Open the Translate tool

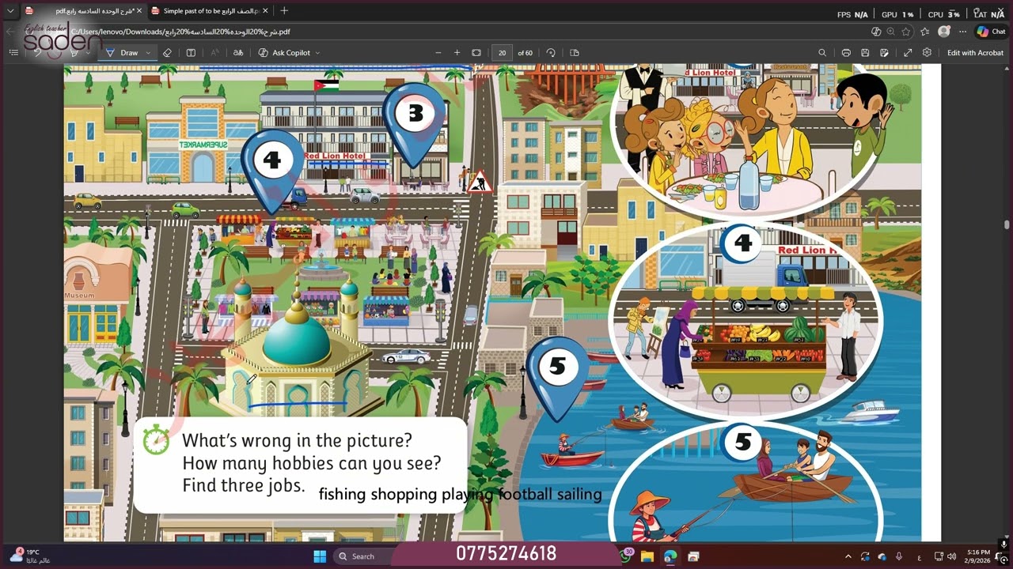tap(238, 53)
